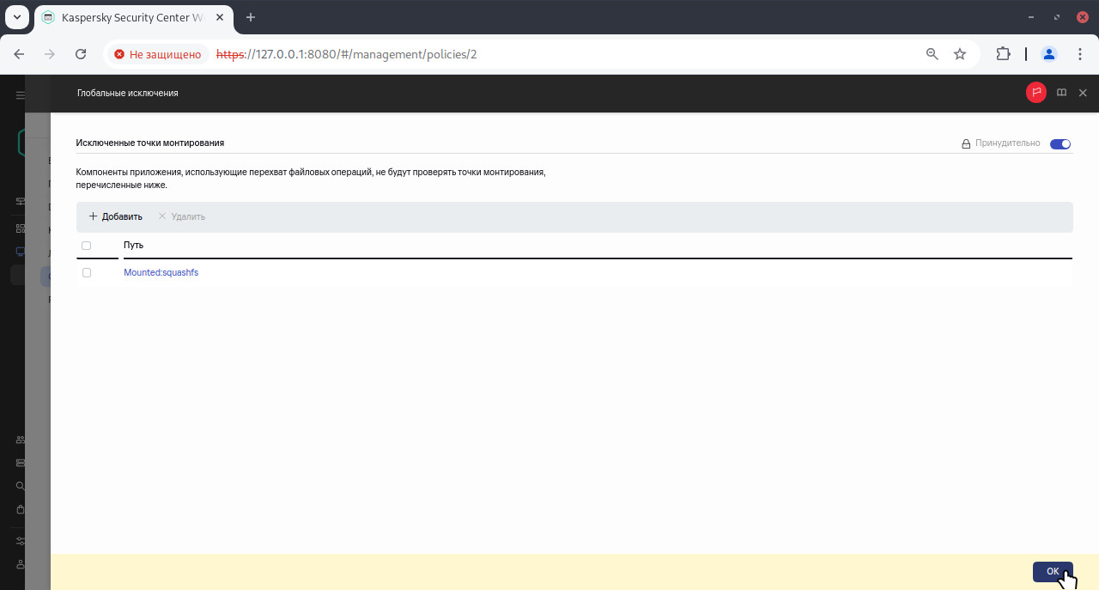This screenshot has height=590, width=1099.
Task: Close the Глобальные исключения panel
Action: pyautogui.click(x=1083, y=93)
